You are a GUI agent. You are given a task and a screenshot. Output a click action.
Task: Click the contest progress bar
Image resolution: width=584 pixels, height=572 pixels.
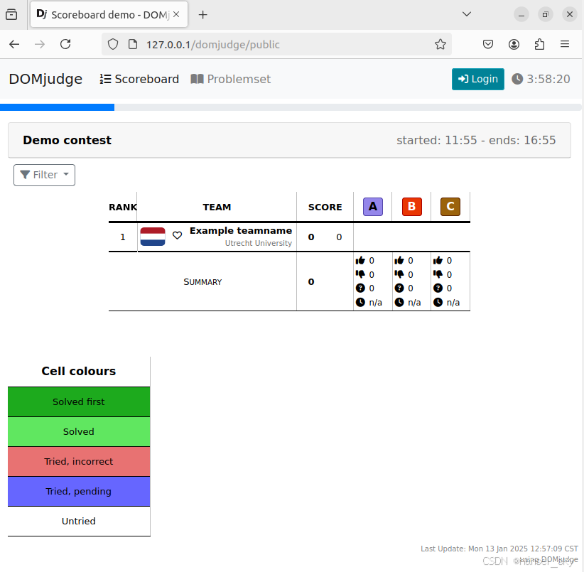point(291,107)
